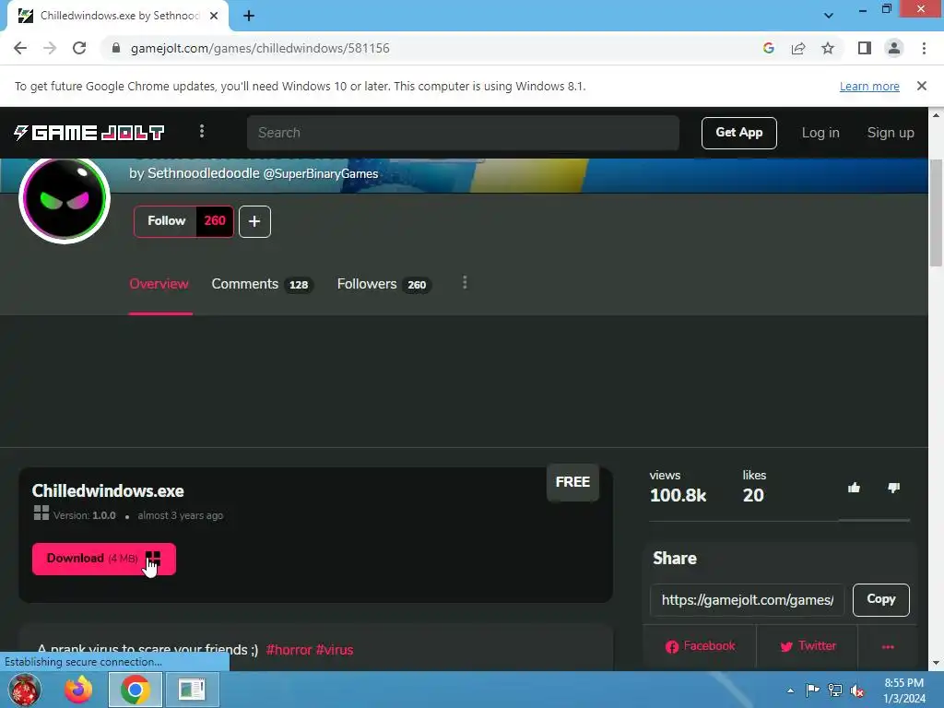
Task: Switch to the Comments tab
Action: pyautogui.click(x=261, y=284)
